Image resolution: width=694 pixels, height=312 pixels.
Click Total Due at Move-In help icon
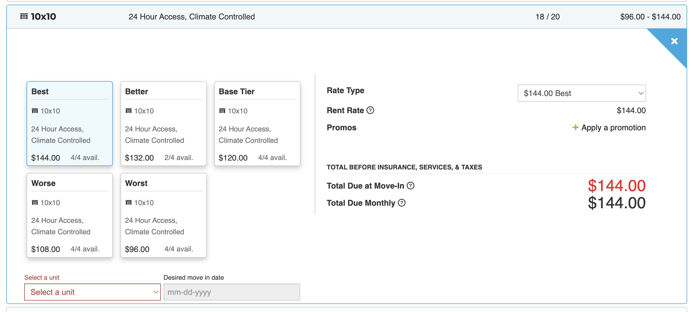pyautogui.click(x=410, y=186)
